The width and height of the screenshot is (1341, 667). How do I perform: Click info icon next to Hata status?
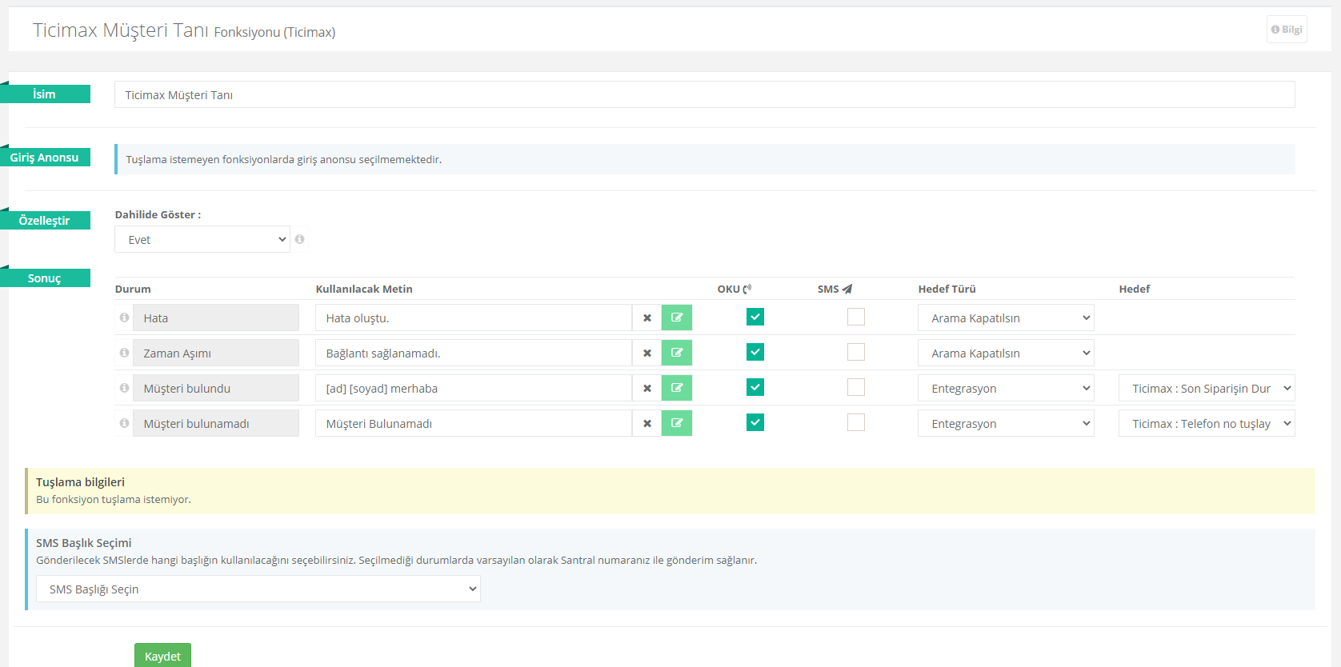pos(124,318)
